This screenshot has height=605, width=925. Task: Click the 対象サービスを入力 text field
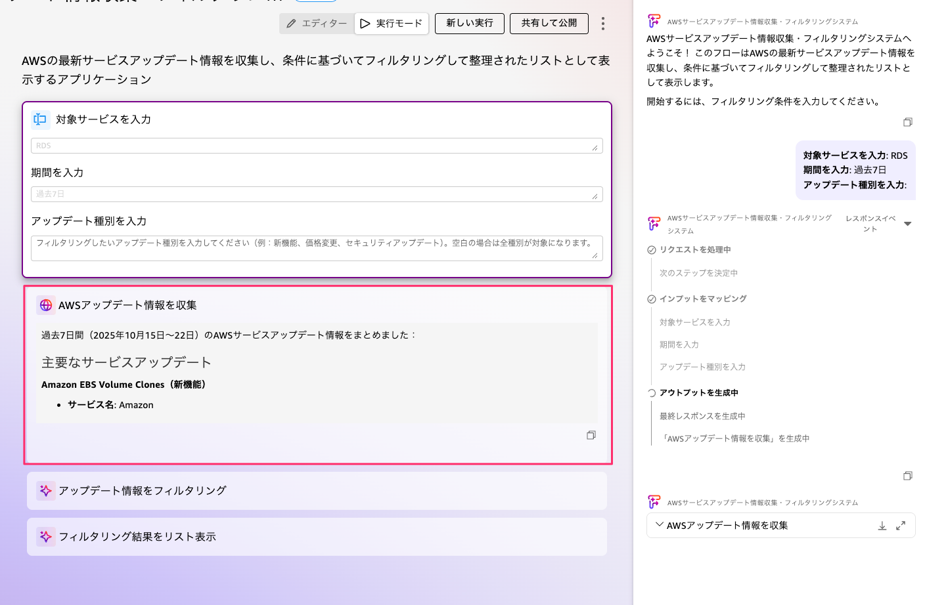pos(316,146)
